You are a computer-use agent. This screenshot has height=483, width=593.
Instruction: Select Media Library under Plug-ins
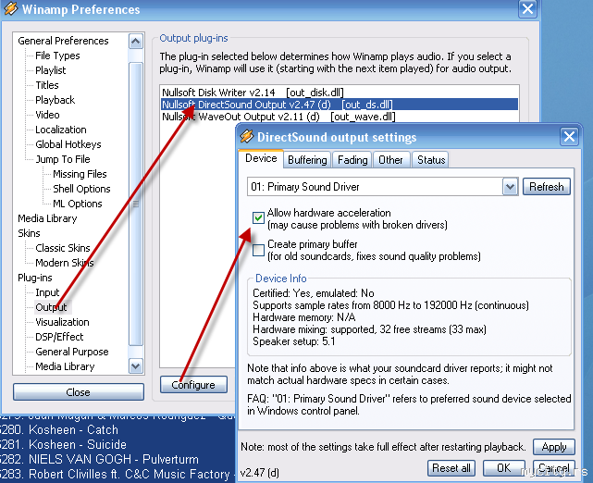point(65,366)
